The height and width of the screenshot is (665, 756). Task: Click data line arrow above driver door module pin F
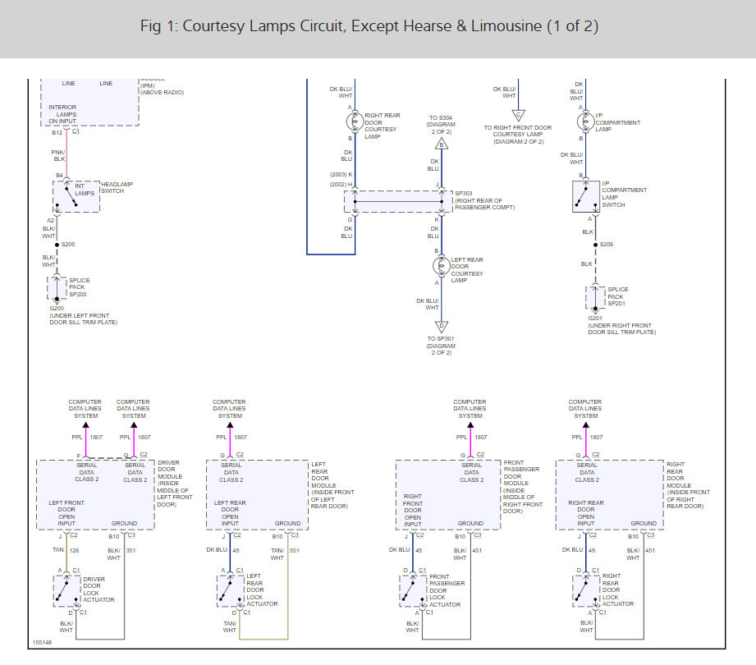[86, 424]
